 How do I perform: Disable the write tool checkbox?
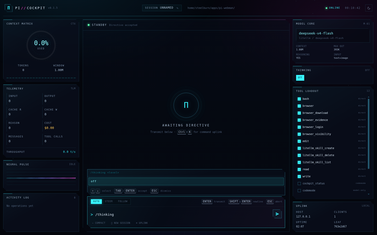[x=299, y=177]
